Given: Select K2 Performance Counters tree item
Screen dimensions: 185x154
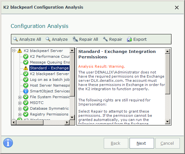Looking at the screenshot, I should tap(50, 56).
